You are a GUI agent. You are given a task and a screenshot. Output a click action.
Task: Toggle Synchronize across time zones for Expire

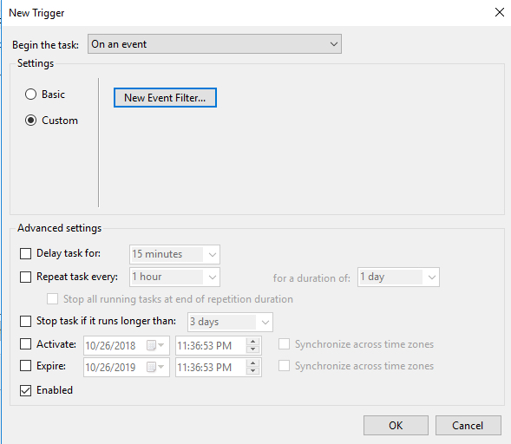(x=284, y=366)
